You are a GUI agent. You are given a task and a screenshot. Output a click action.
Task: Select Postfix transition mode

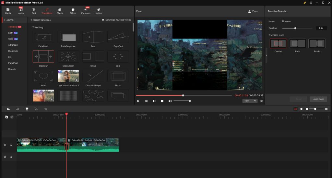(317, 43)
